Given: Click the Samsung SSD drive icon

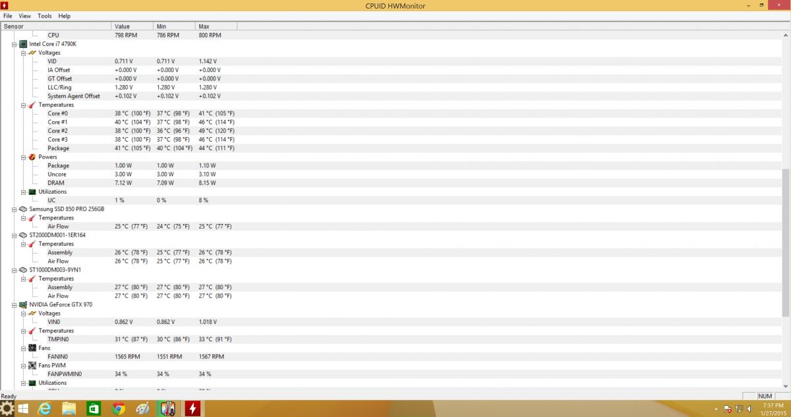Looking at the screenshot, I should click(23, 209).
